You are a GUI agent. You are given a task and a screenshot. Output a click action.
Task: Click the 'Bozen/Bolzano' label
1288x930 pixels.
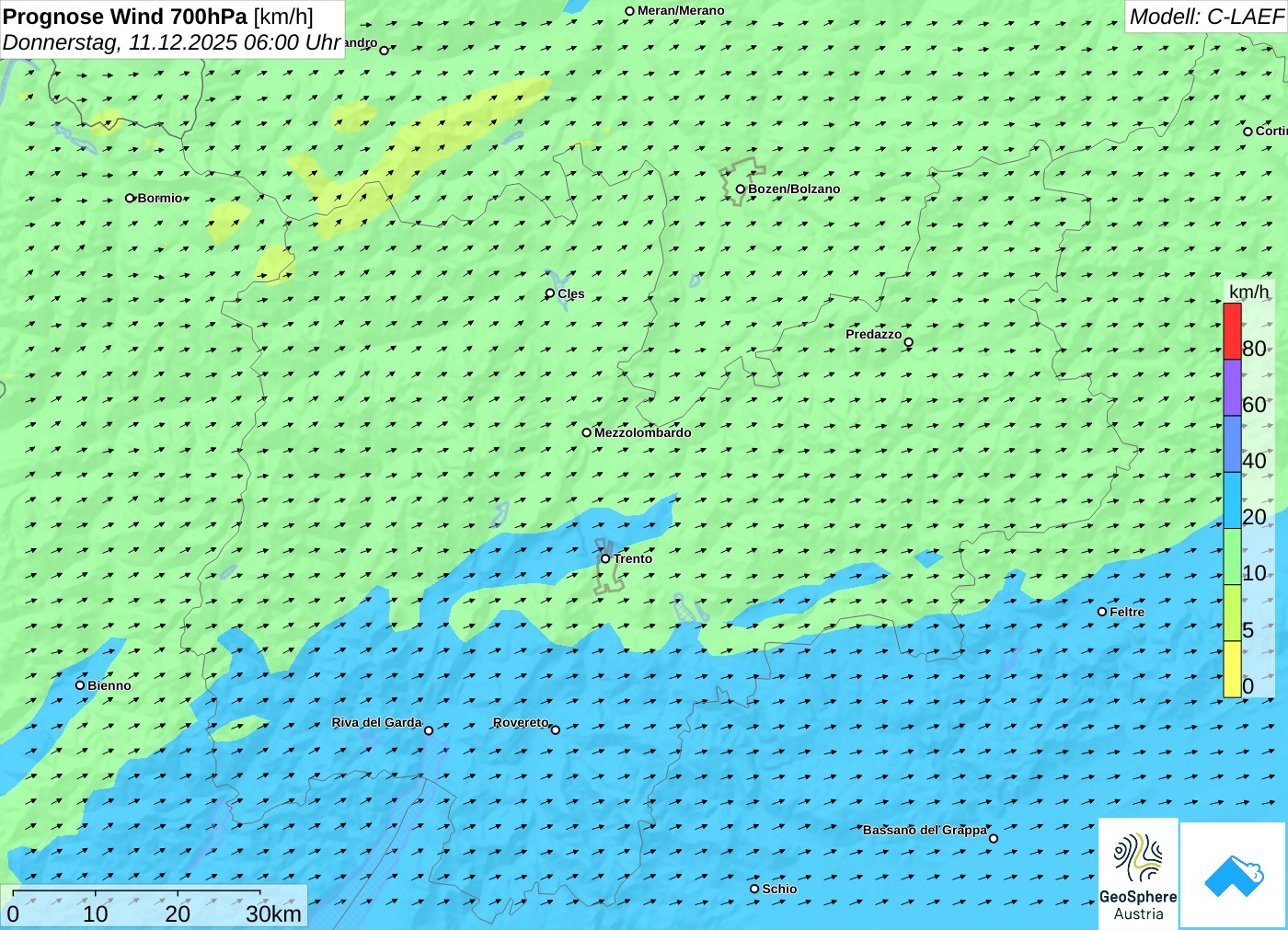coord(794,189)
